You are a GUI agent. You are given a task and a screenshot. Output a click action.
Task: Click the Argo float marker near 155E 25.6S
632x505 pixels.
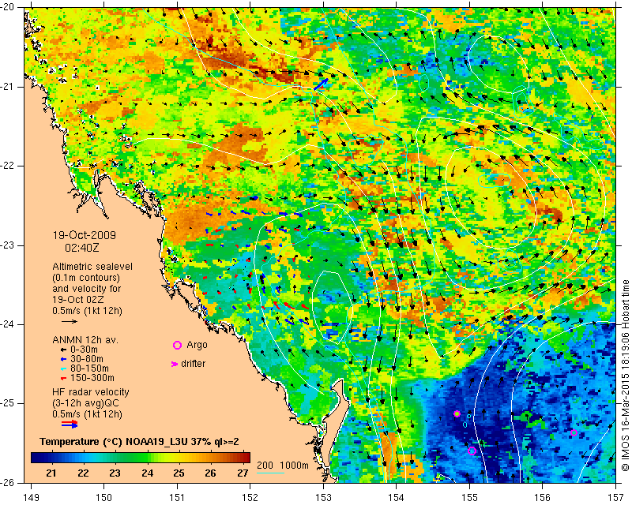click(472, 451)
